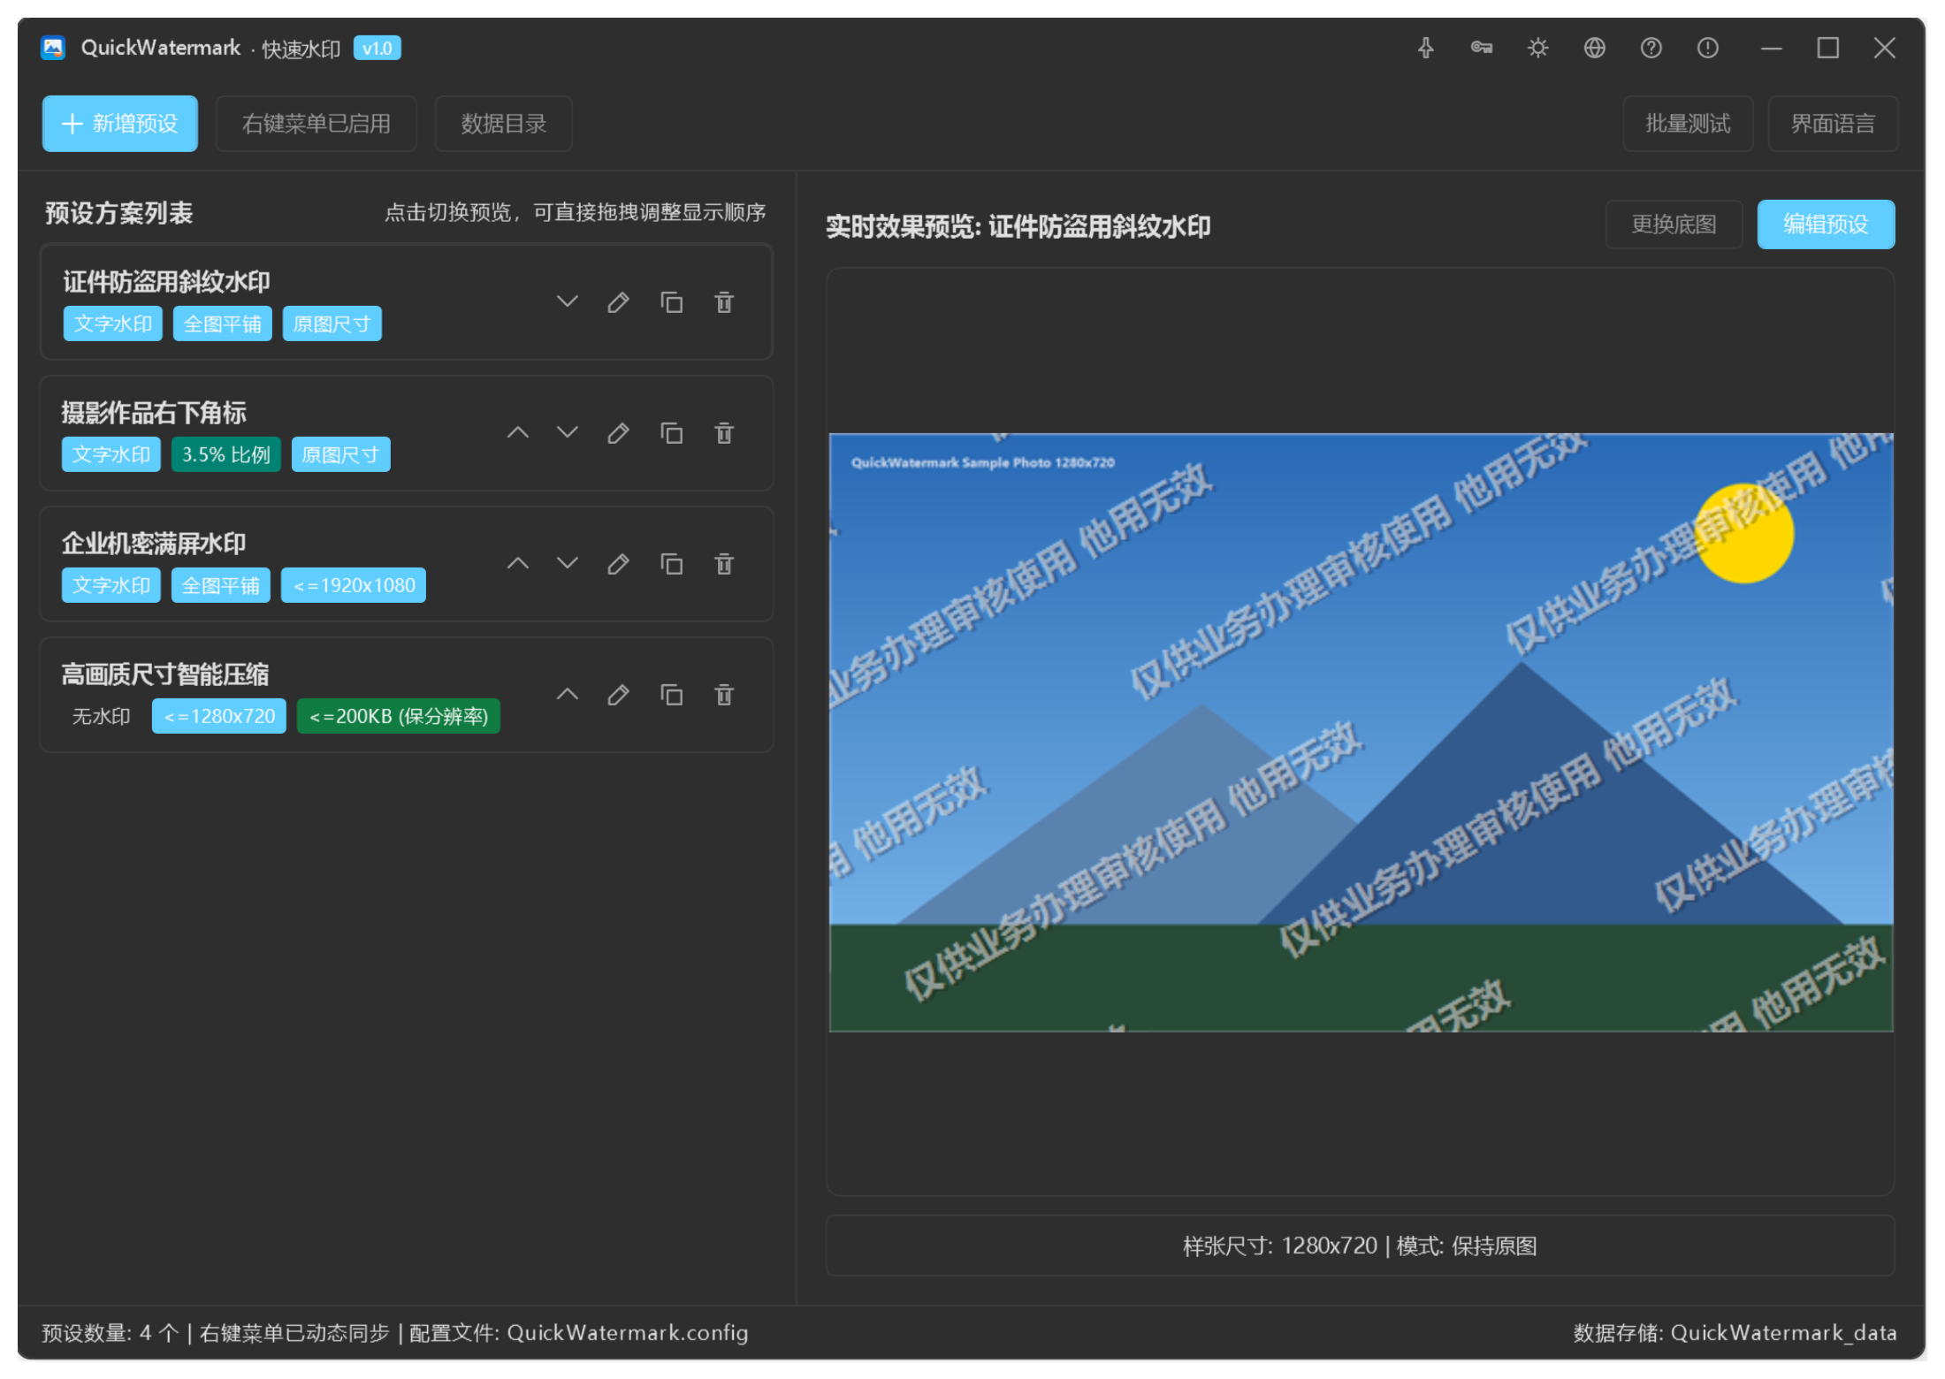Select the 证件防盗用斜纹水印 preset title
Viewport: 1945px width, 1379px height.
(x=166, y=282)
